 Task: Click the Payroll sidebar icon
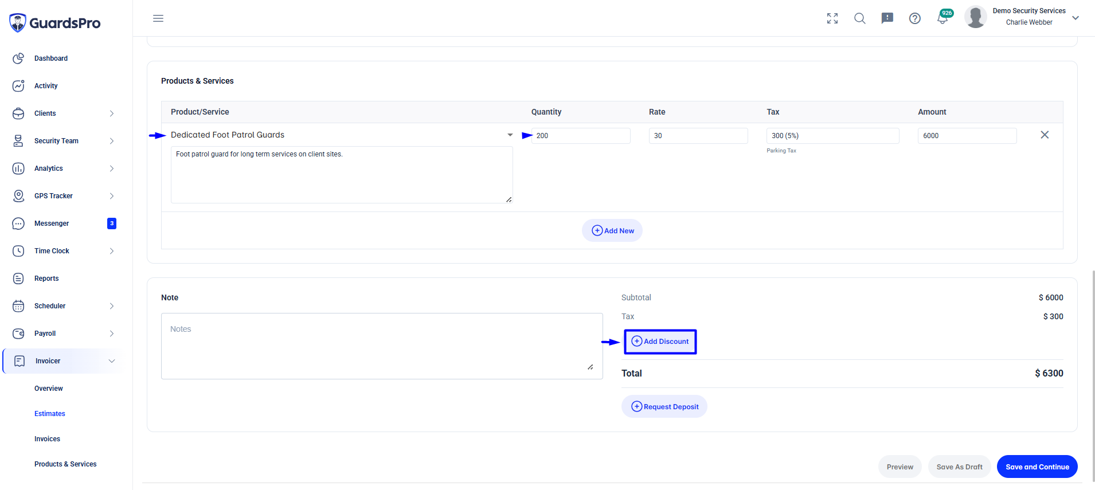(18, 334)
